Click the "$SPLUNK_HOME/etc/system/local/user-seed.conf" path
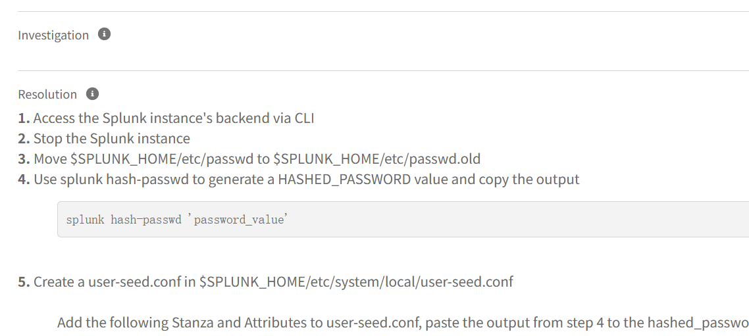 pos(356,282)
